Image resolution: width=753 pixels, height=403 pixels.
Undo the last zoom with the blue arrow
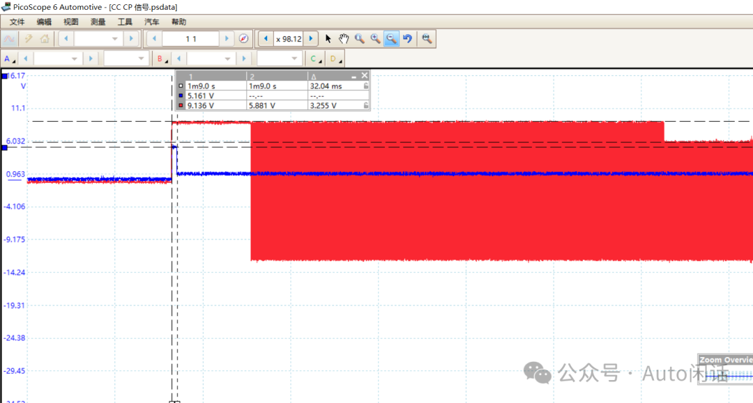pyautogui.click(x=408, y=39)
